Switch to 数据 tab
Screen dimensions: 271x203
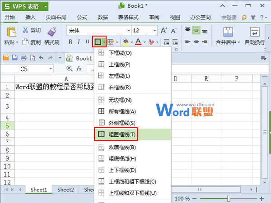[x=103, y=18]
